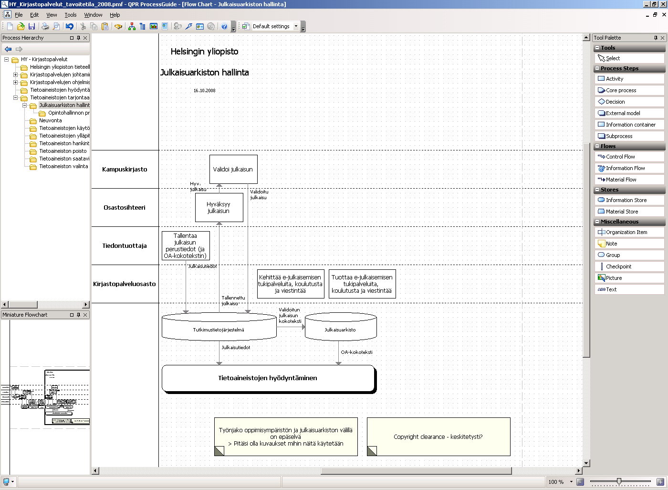The width and height of the screenshot is (668, 490).
Task: Paste from clipboard using the toolbar
Action: click(x=105, y=26)
